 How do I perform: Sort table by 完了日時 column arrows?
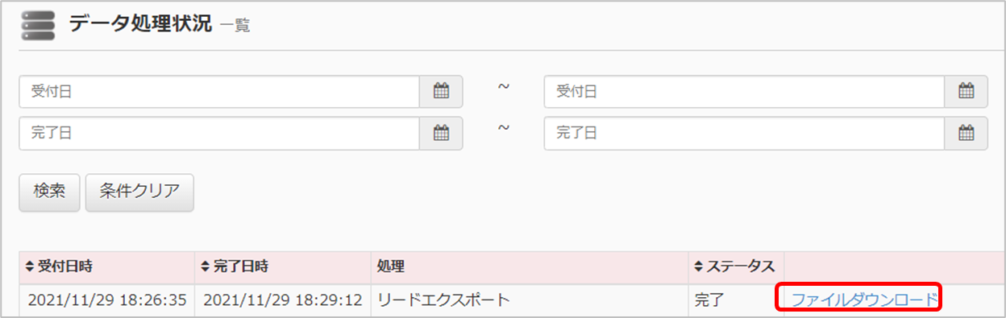(x=206, y=266)
